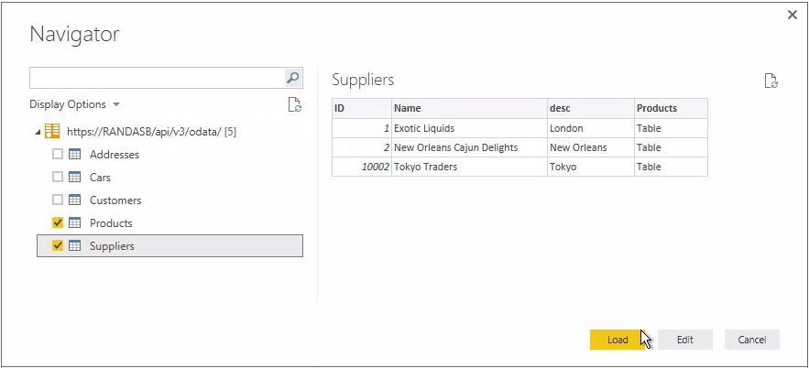Enable the Addresses checkbox
The height and width of the screenshot is (368, 809).
pos(58,155)
